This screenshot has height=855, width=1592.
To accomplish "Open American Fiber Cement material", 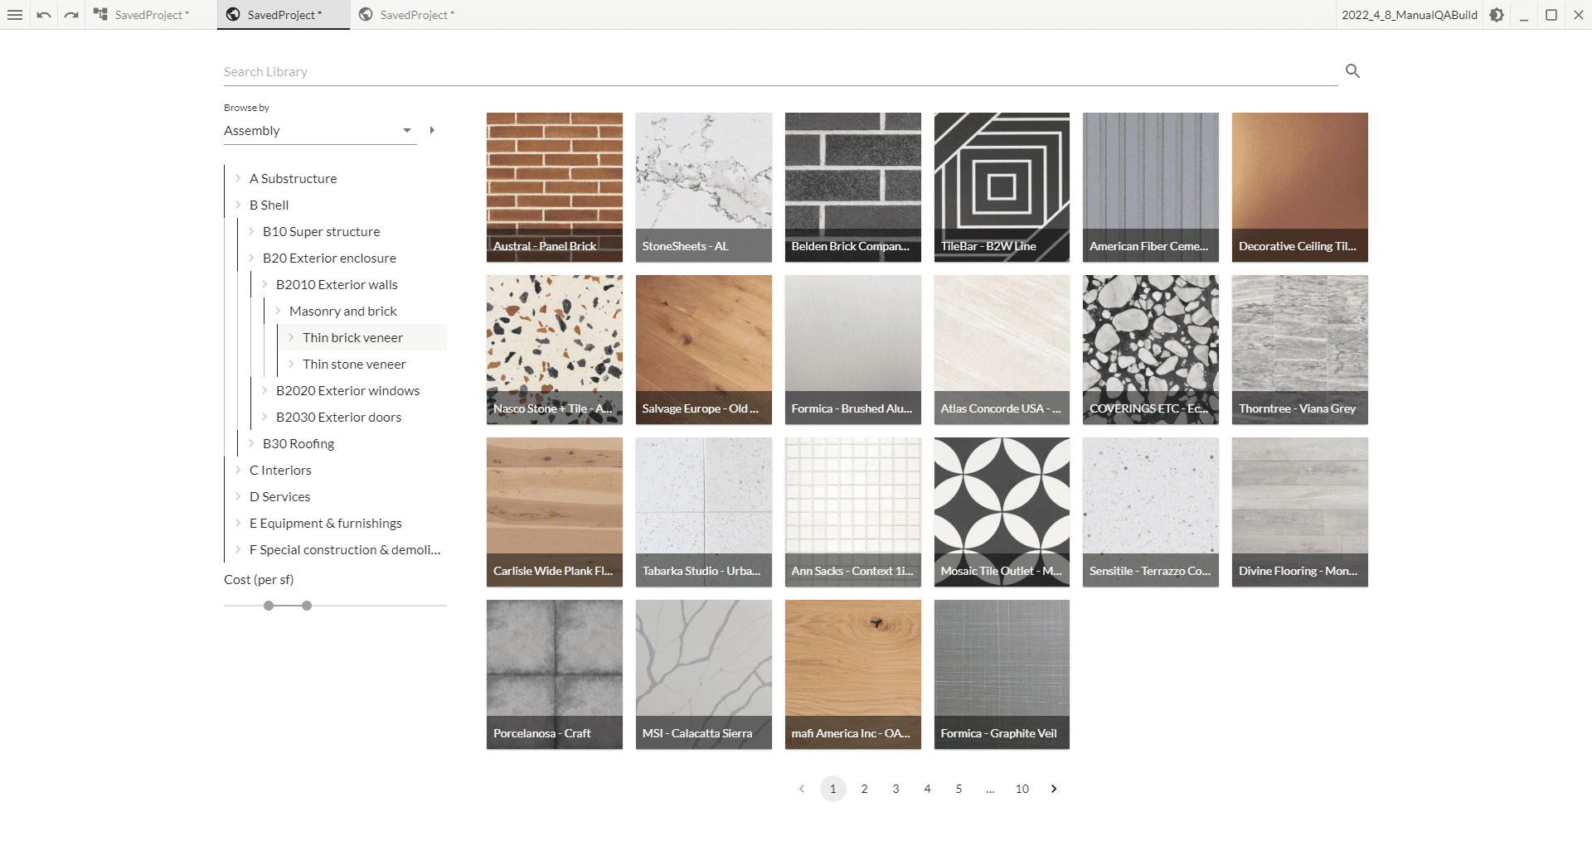I will coord(1151,187).
